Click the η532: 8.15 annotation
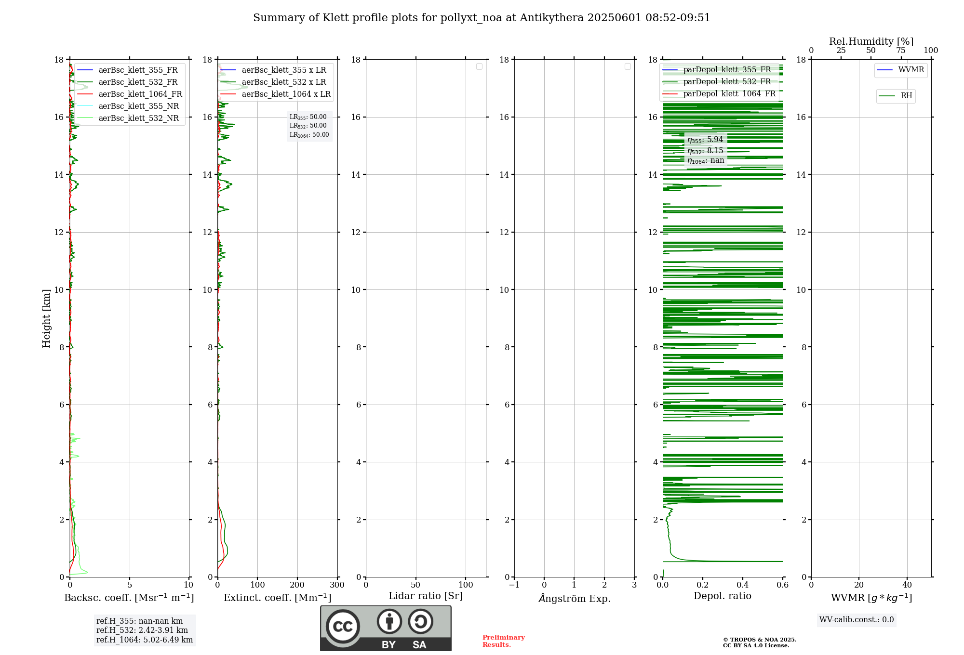Viewport: 964px width, 655px height. click(705, 151)
